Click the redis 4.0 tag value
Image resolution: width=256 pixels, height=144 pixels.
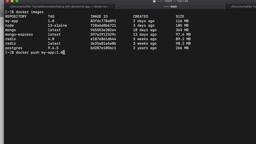(x=51, y=39)
